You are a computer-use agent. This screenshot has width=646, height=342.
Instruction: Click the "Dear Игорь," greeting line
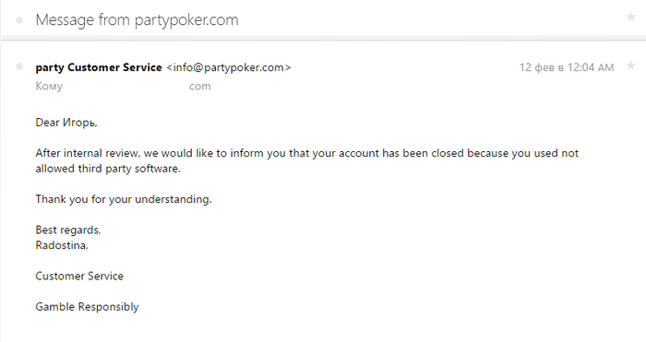tap(66, 123)
